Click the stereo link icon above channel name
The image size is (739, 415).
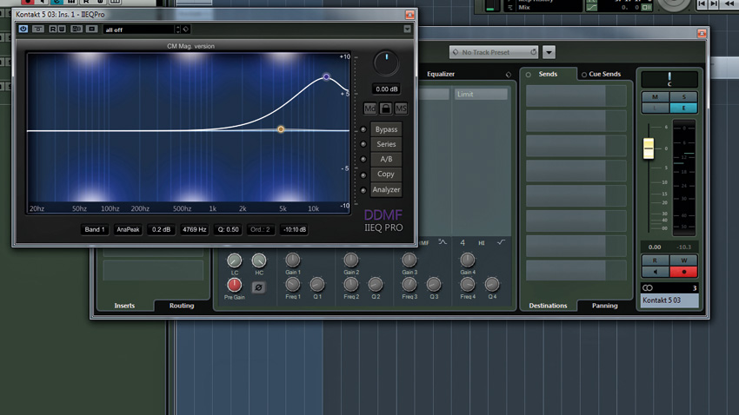(x=648, y=287)
